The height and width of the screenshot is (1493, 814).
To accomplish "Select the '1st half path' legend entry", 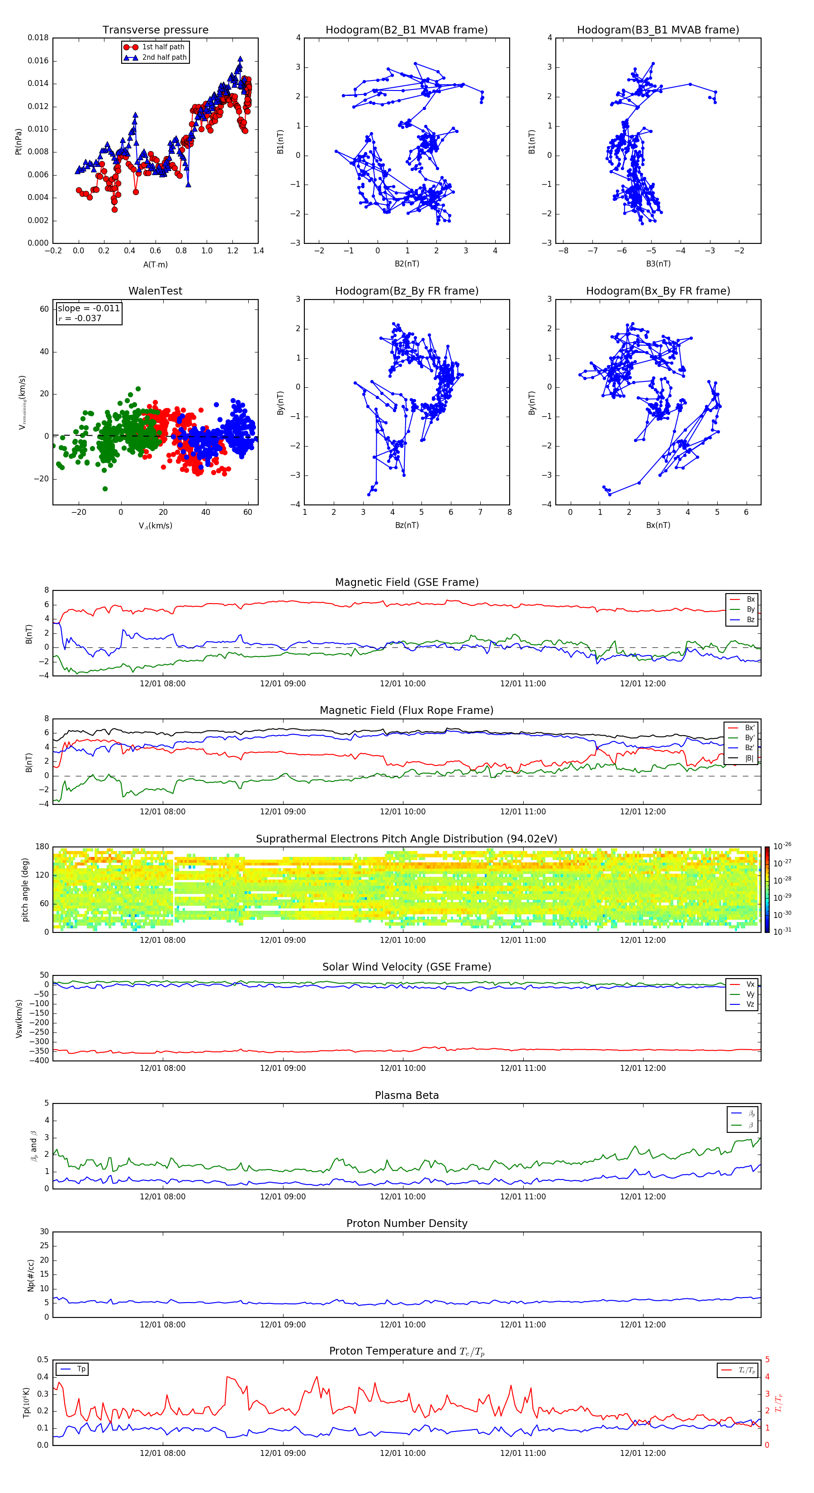I will pyautogui.click(x=155, y=47).
